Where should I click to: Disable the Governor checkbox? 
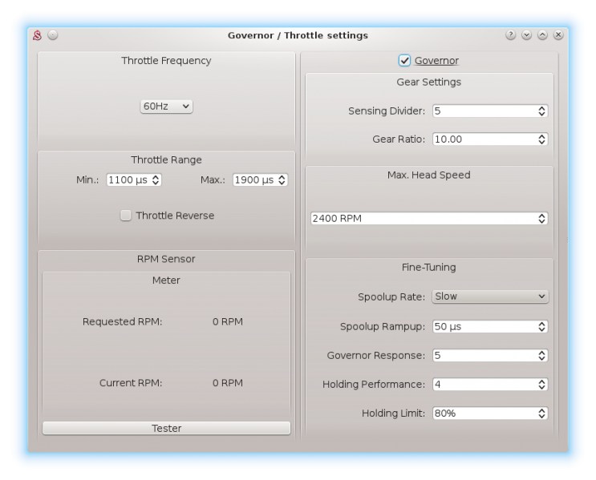(405, 61)
